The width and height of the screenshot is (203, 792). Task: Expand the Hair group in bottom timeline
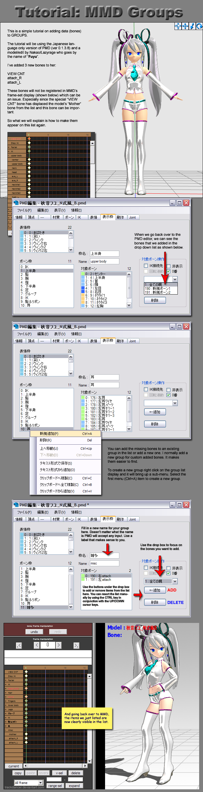[6, 693]
